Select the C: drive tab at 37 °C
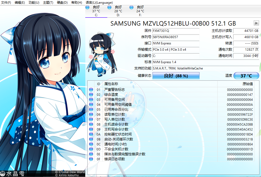261x177 pixels. 96,11
